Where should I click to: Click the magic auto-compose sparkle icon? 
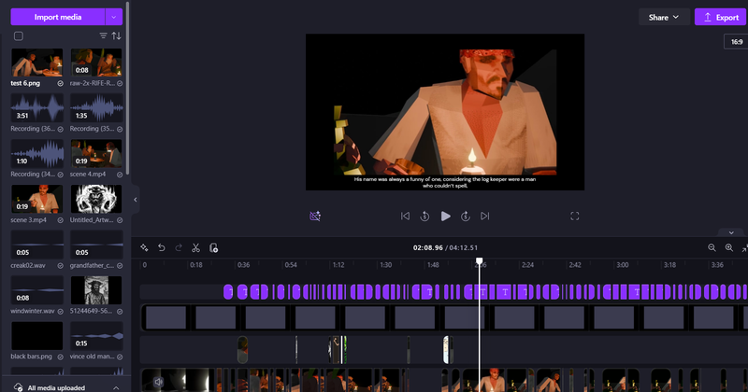(144, 247)
